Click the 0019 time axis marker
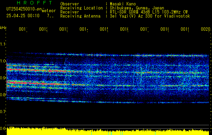Image resolution: width=212 pixels, height=135 pixels. (x=185, y=29)
